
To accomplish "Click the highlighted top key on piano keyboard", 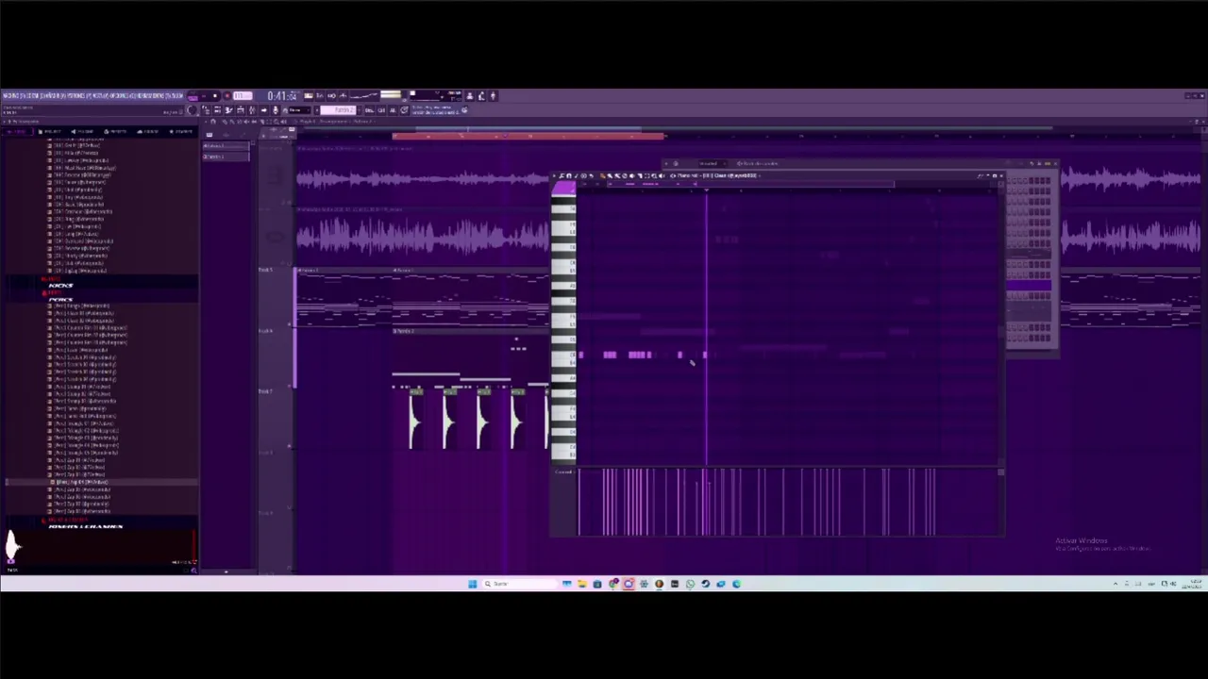I will (x=563, y=190).
